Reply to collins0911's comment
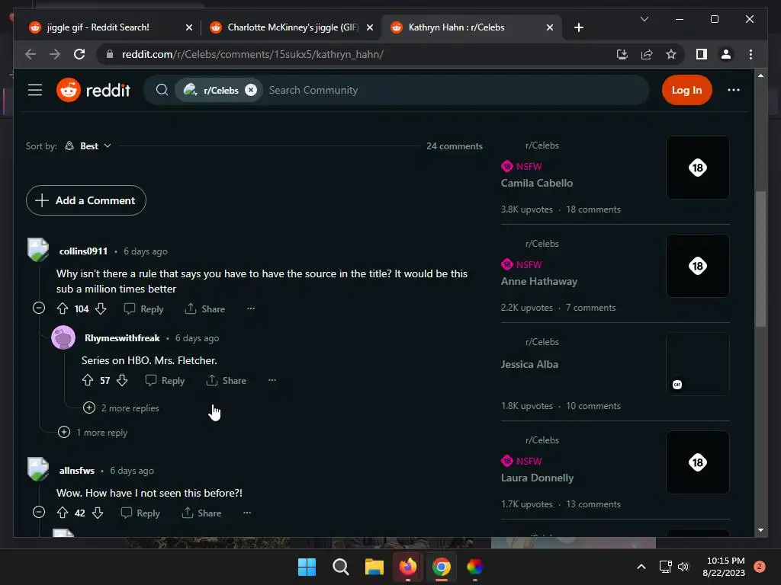Screen dimensions: 781x585 click(143, 309)
